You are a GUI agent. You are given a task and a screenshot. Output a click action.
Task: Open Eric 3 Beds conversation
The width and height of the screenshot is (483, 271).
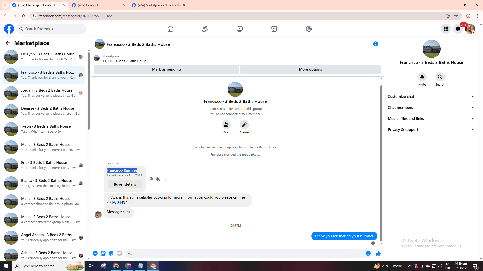tap(43, 165)
